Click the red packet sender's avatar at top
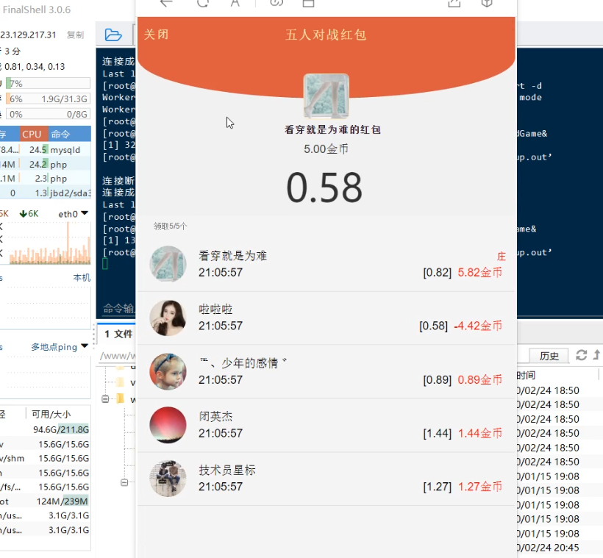The height and width of the screenshot is (558, 603). [x=326, y=96]
